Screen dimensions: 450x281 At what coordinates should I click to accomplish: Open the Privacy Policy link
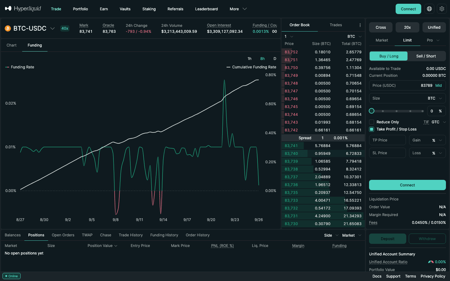pos(433,276)
